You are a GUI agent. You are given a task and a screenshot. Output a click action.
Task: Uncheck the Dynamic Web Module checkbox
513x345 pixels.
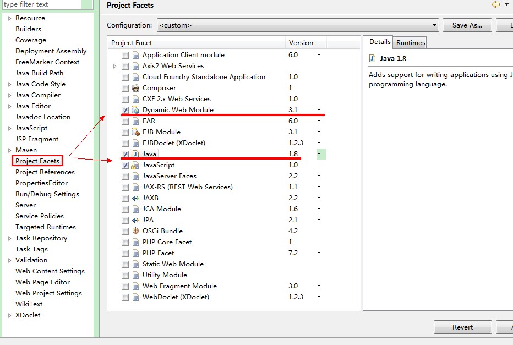125,110
